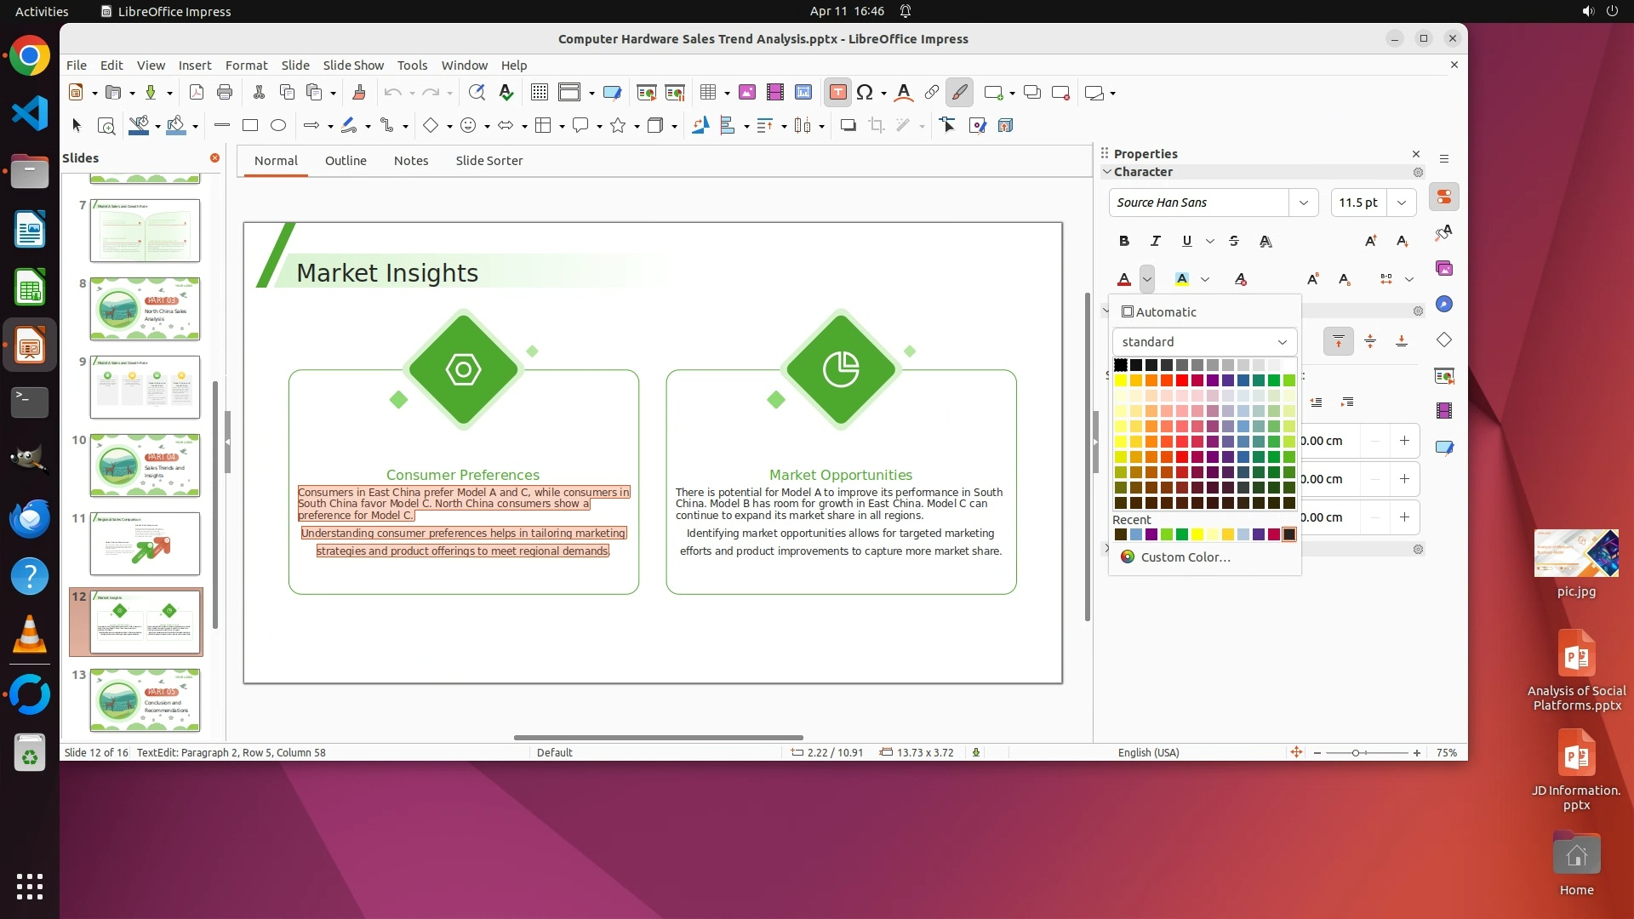The width and height of the screenshot is (1634, 919).
Task: Select slide 11 thumbnail
Action: point(145,544)
